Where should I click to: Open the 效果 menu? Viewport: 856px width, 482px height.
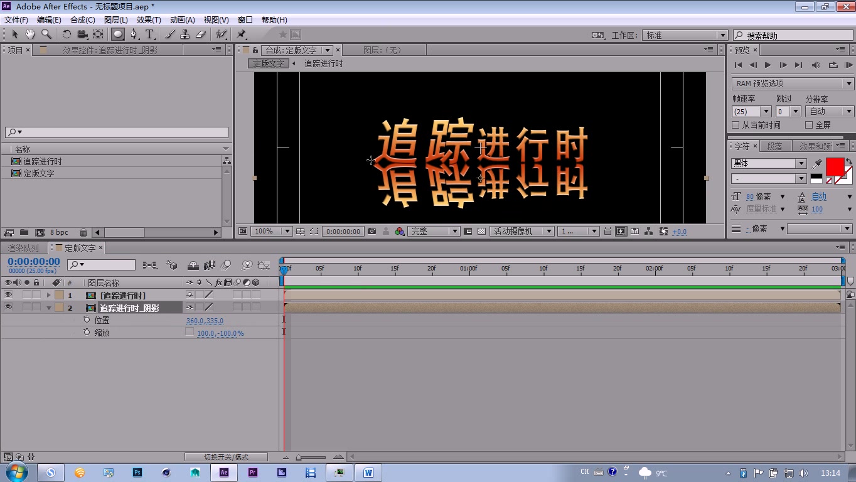click(x=148, y=19)
